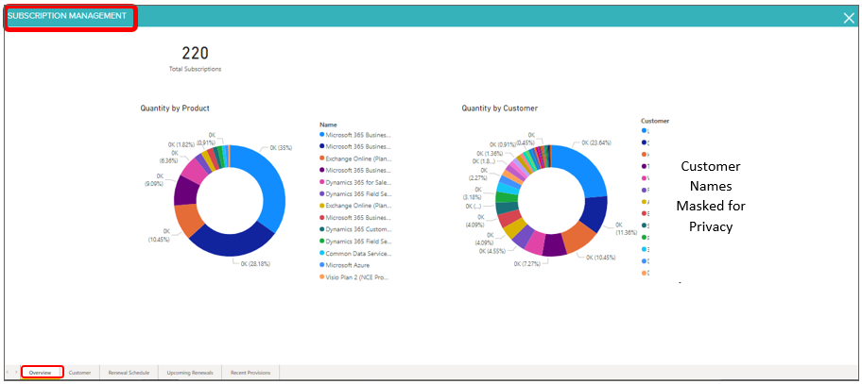Click the 7.27% purple customer slice
The image size is (862, 384).
click(554, 247)
